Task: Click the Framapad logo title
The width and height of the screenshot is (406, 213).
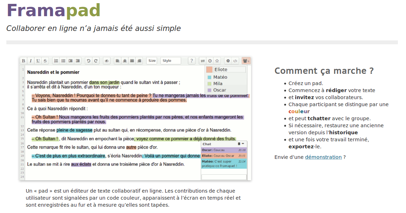Action: tap(54, 11)
